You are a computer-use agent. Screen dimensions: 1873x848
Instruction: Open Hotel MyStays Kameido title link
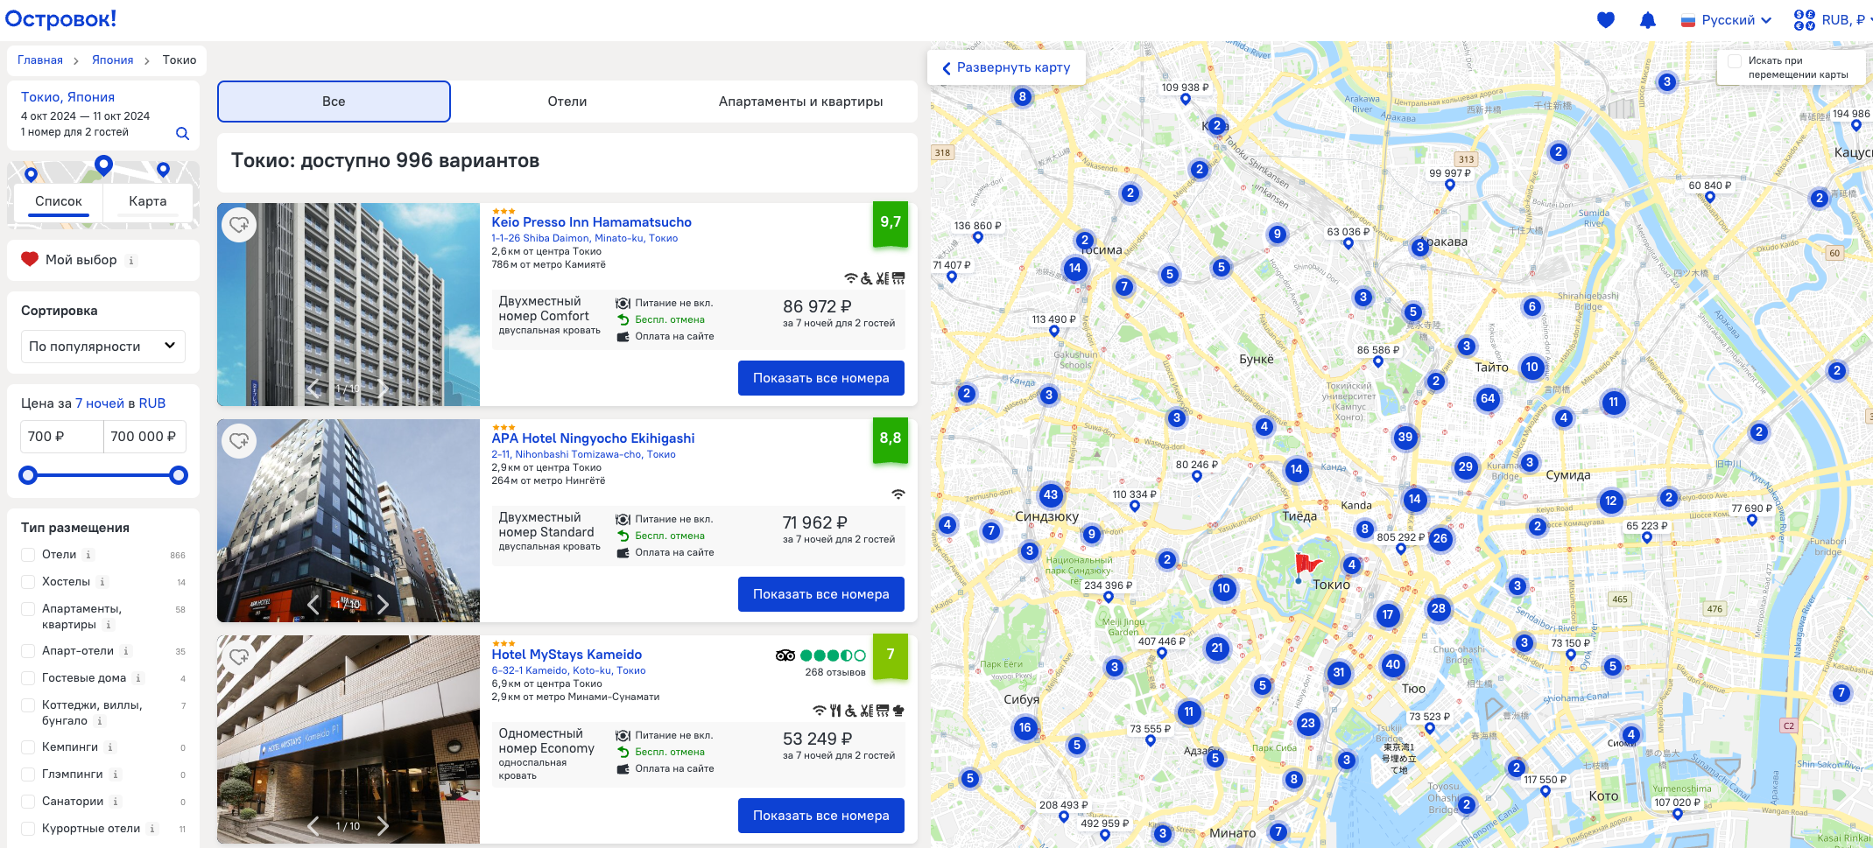click(x=567, y=655)
